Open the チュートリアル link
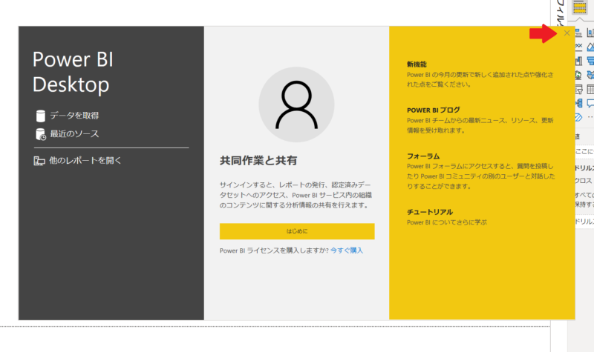 [x=430, y=212]
